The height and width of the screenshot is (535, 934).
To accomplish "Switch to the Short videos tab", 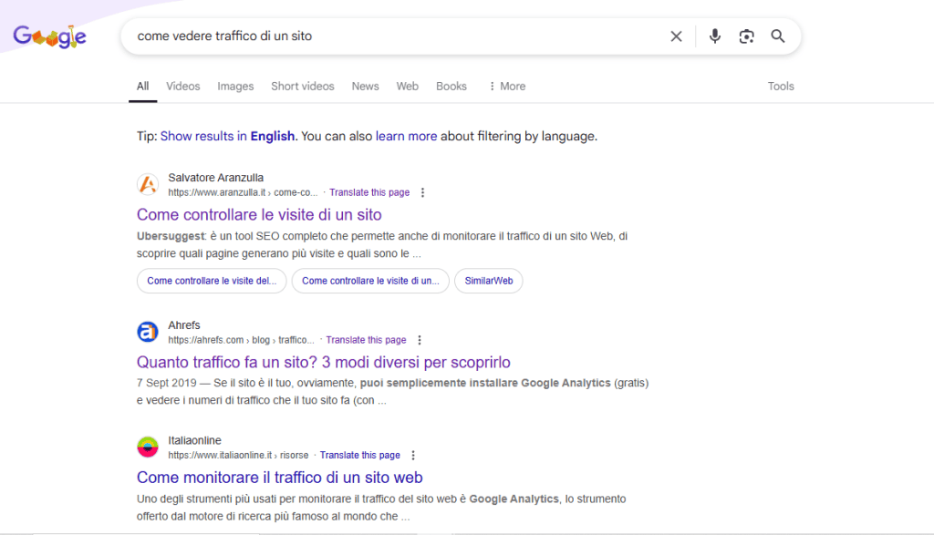I will 303,87.
